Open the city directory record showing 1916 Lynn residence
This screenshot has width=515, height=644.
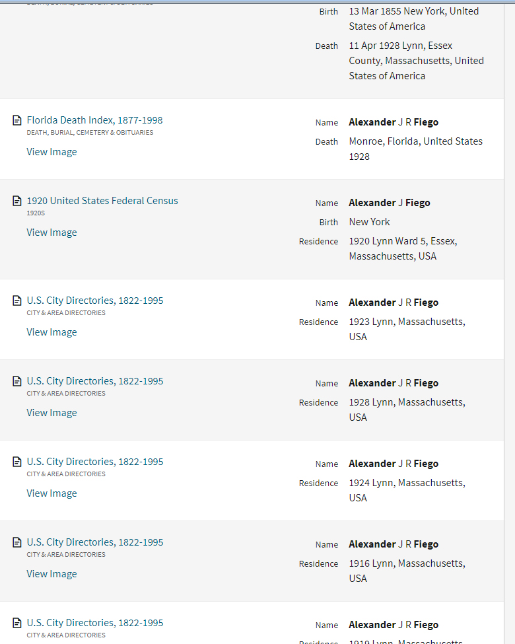pyautogui.click(x=94, y=542)
